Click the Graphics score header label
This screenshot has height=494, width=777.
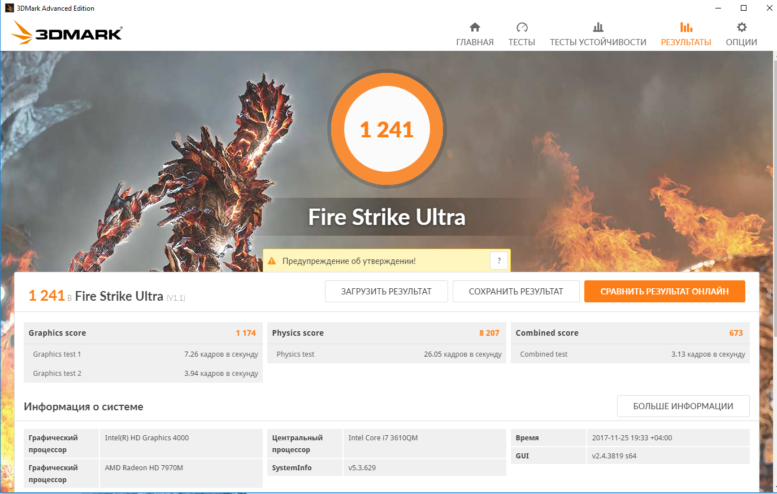pyautogui.click(x=58, y=333)
